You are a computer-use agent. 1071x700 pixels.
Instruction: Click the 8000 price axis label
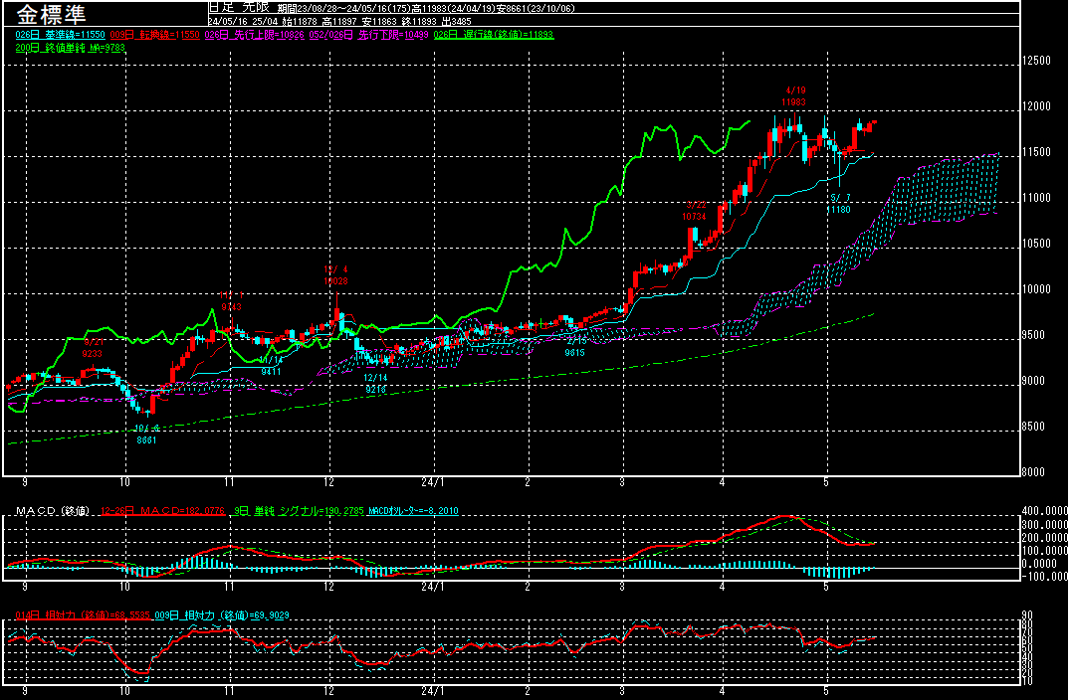pyautogui.click(x=1033, y=472)
